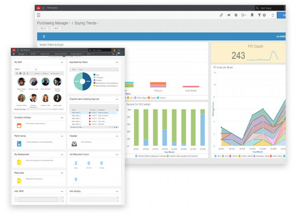Screen dimensions: 298x214
Task: Open the My Staff menu item
Action: click(x=34, y=54)
